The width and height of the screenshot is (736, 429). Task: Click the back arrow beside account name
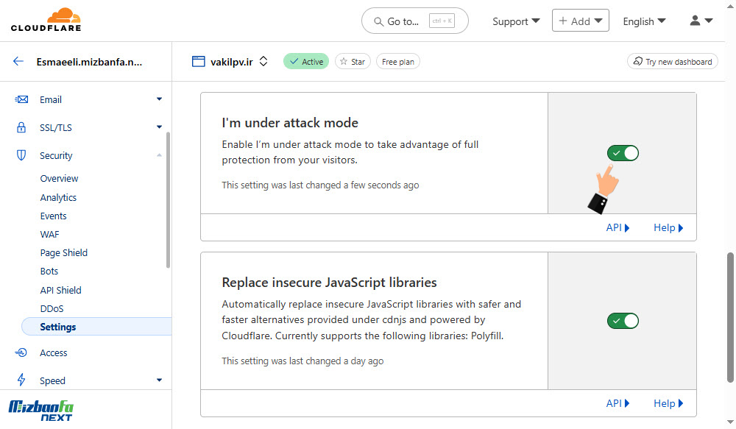[x=18, y=62]
